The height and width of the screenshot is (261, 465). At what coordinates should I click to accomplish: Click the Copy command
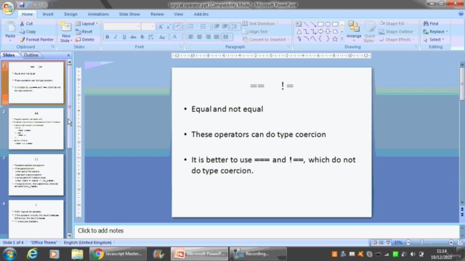[28, 31]
